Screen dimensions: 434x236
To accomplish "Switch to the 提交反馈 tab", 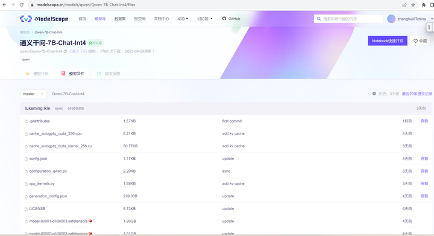I will (x=108, y=74).
